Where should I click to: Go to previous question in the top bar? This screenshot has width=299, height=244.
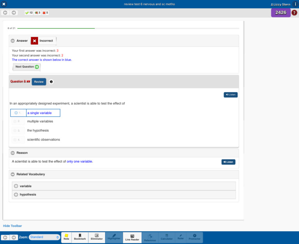[5, 12]
